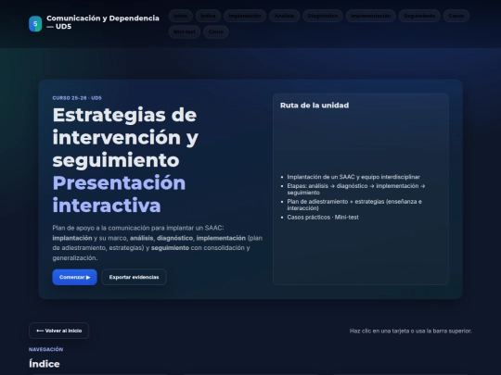Screen dimensions: 501x375
Task: Click bullet starting with Etapas: análisis
Action: click(x=356, y=189)
